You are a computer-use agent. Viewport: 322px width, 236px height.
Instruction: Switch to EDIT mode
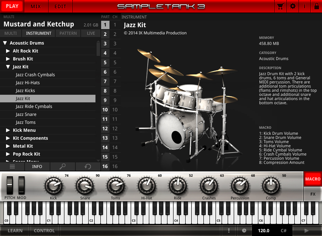click(x=60, y=6)
